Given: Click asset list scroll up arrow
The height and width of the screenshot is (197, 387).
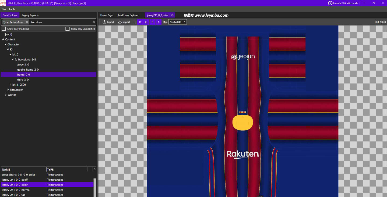Looking at the screenshot, I should (95, 169).
